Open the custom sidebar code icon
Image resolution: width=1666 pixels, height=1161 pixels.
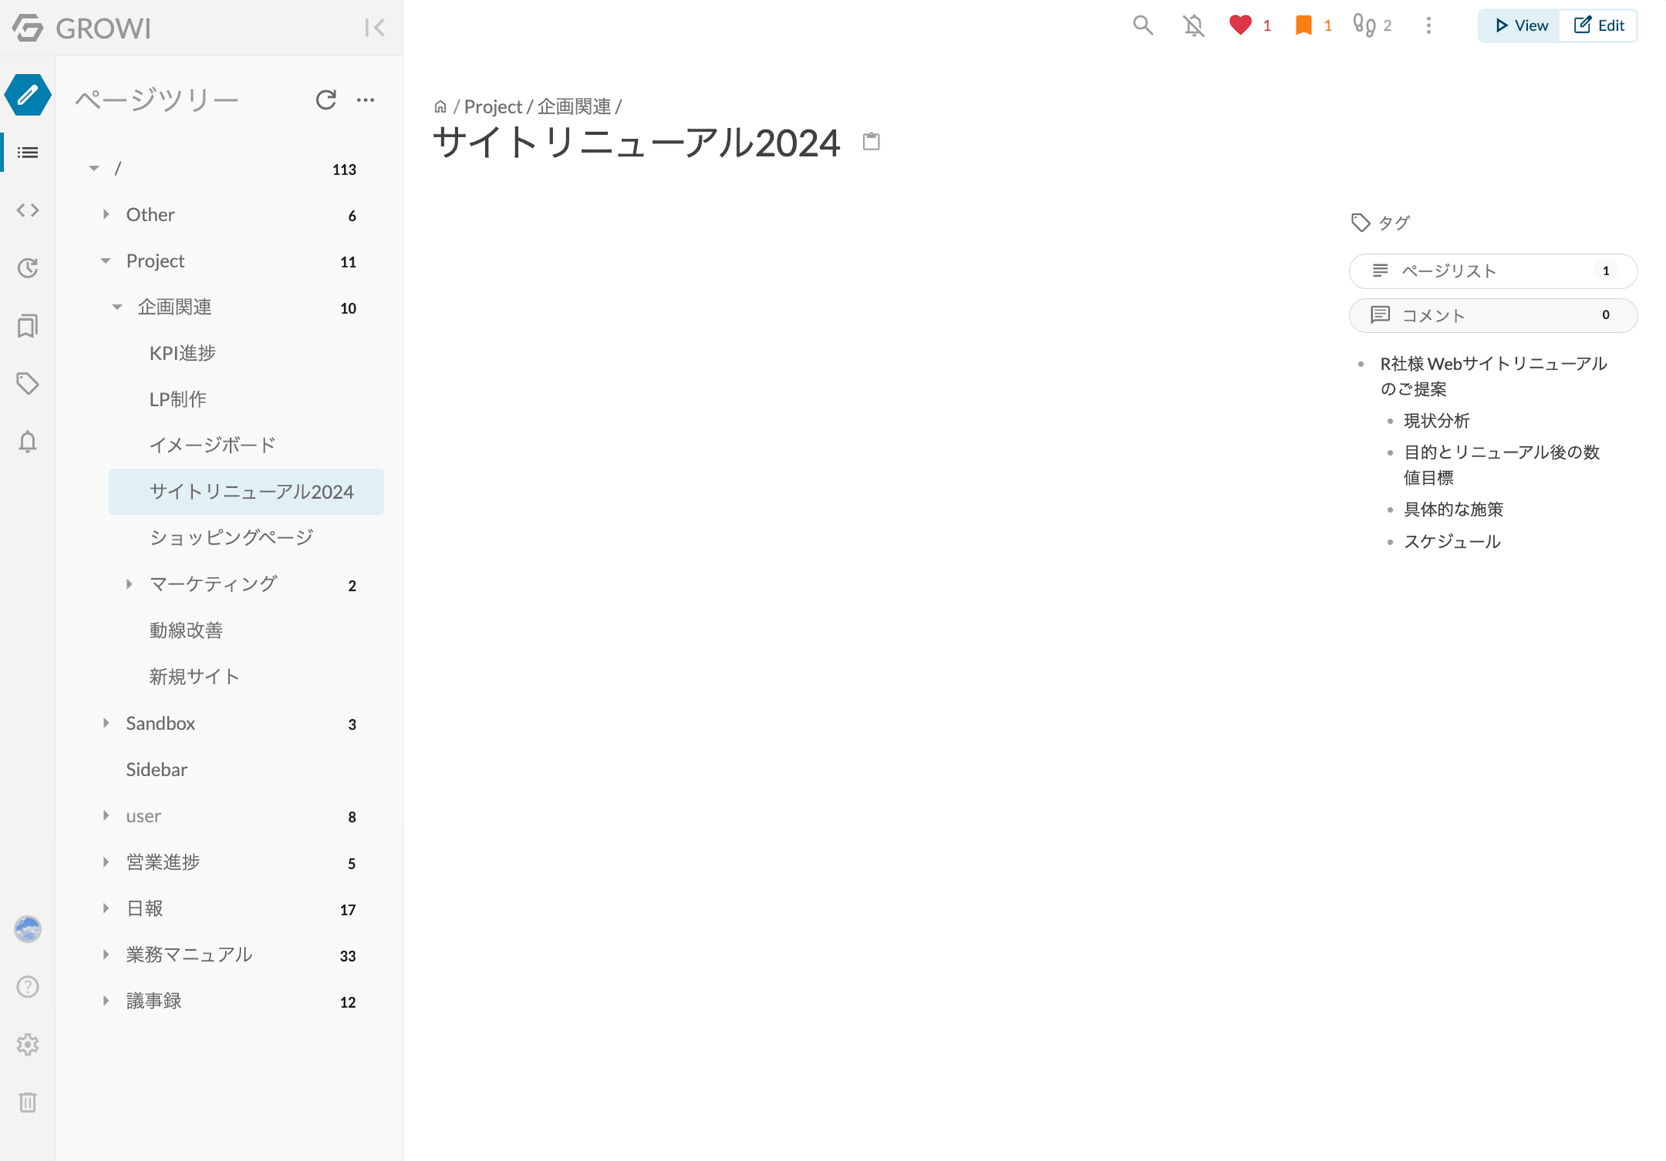tap(28, 210)
